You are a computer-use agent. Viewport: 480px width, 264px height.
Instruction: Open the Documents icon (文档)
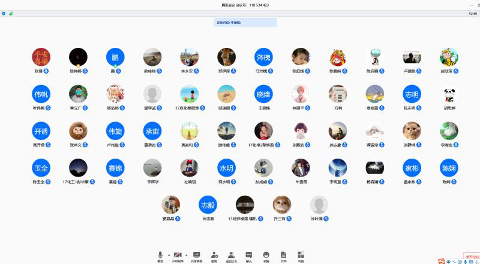click(x=283, y=256)
